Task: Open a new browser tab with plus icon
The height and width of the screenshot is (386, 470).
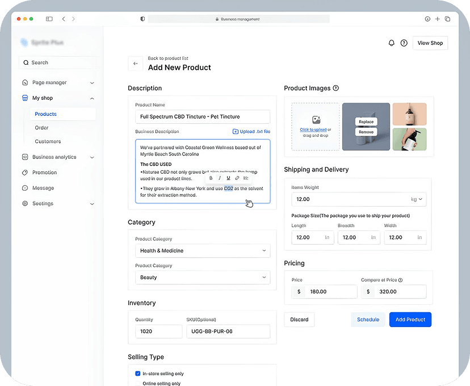Action: pos(437,19)
